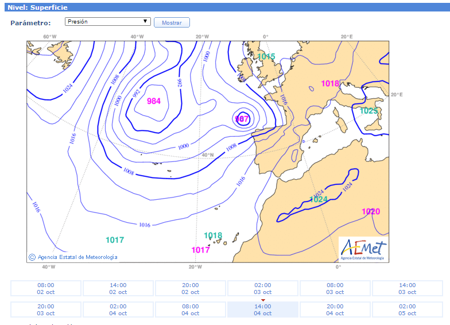Click the 40°N latitude label
Viewport: 450px width, 325px height.
208,155
